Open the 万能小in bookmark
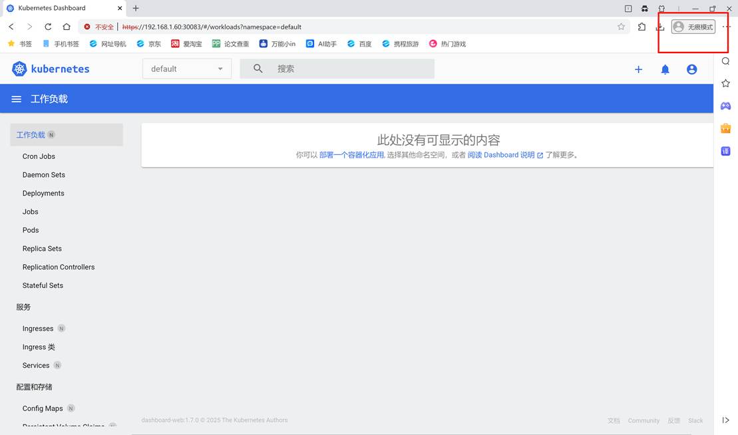The width and height of the screenshot is (738, 435). [277, 44]
